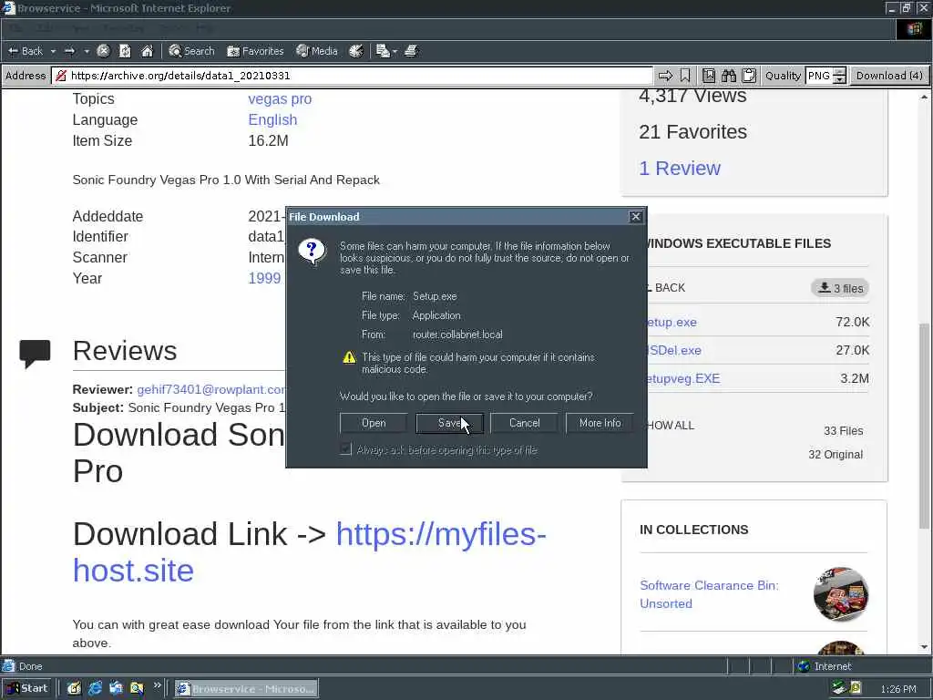The width and height of the screenshot is (933, 700).
Task: Click the bookmark ribbon icon
Action: click(685, 76)
